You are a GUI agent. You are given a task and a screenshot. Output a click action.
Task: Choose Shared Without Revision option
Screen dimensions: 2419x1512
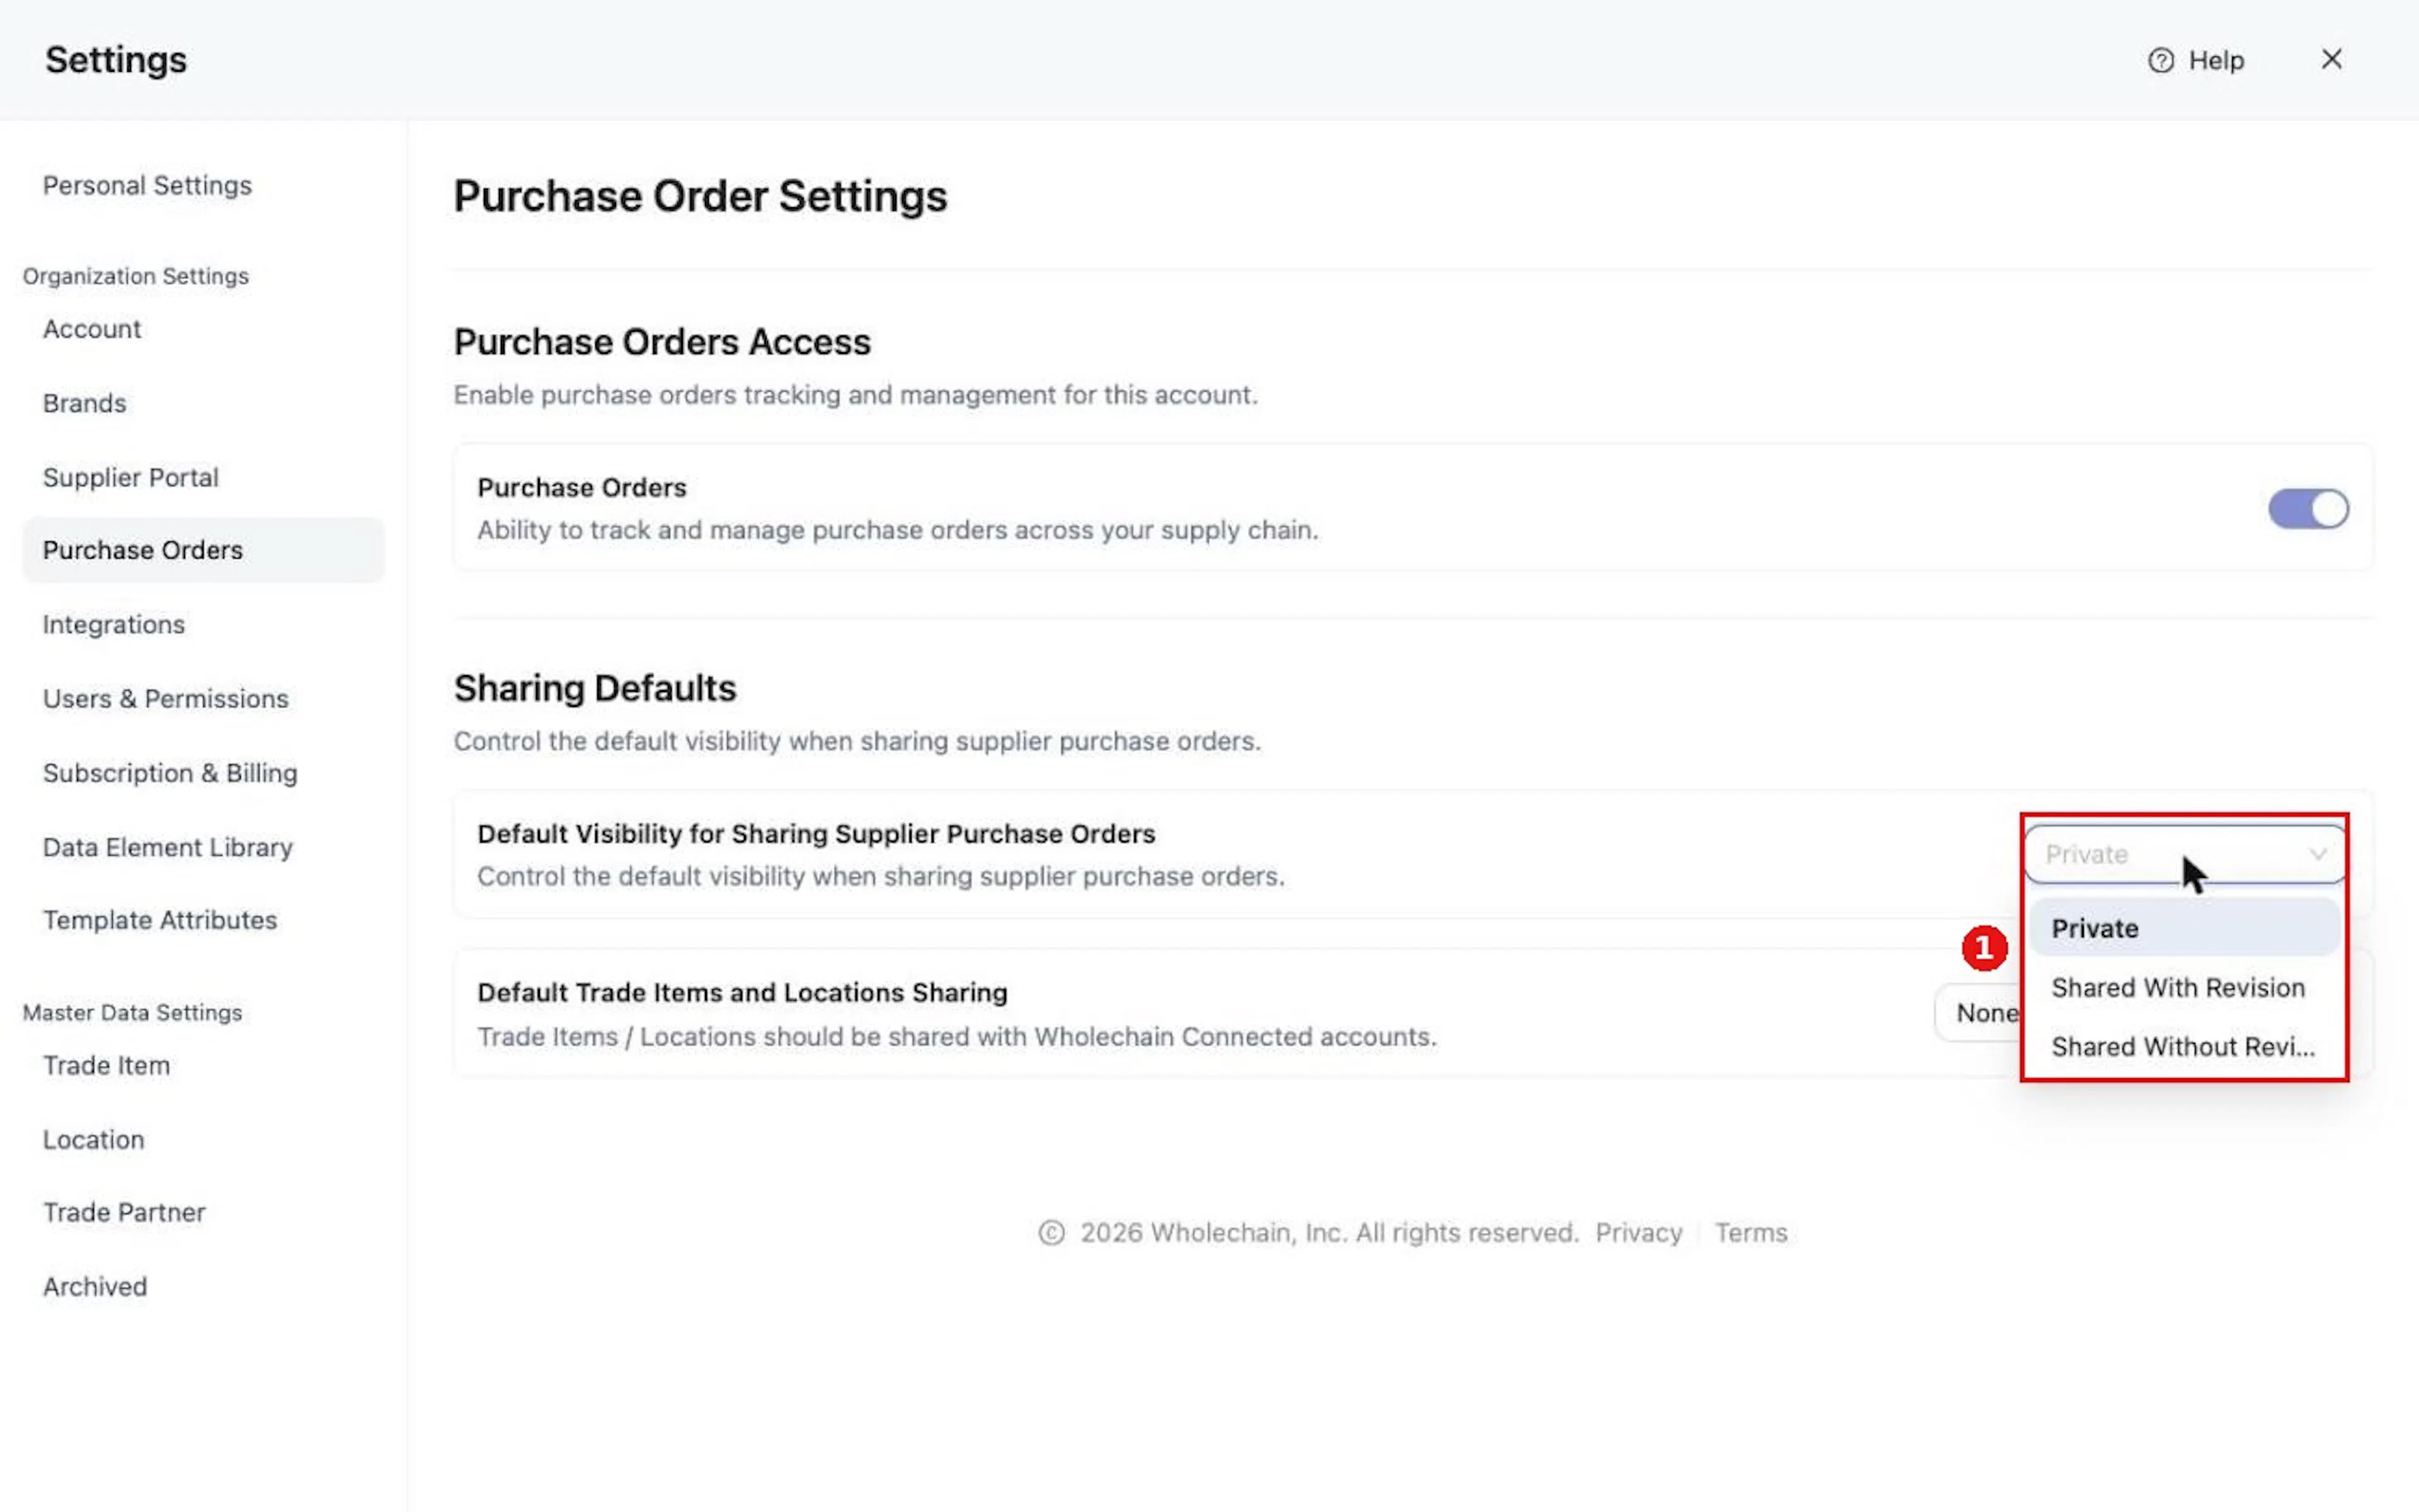coord(2185,1046)
